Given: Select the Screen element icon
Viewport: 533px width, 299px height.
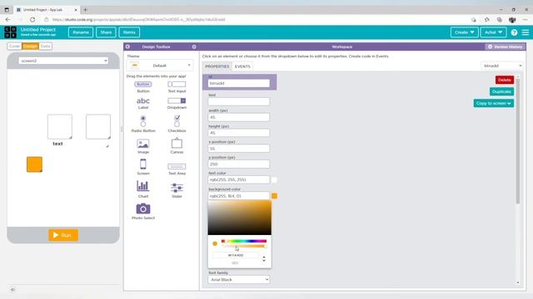Looking at the screenshot, I should [143, 164].
